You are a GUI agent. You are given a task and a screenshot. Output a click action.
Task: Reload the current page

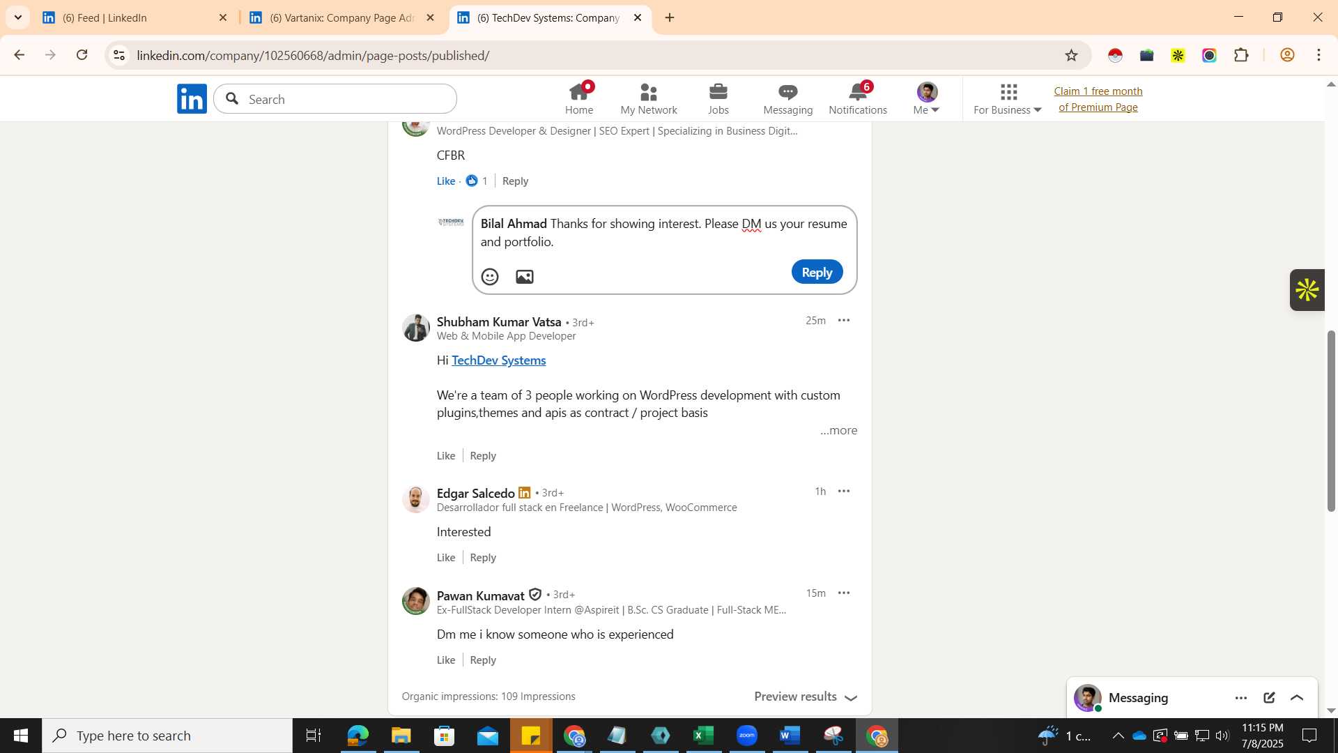82,55
